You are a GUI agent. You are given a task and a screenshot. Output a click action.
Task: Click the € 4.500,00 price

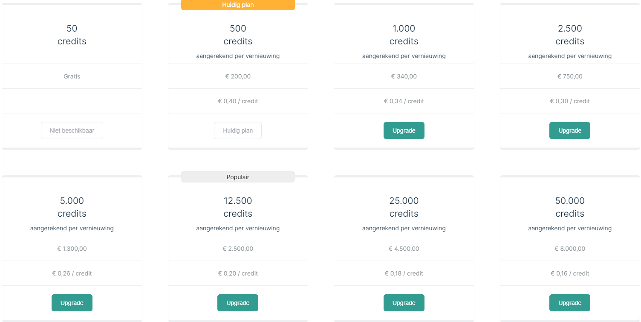[x=404, y=249]
